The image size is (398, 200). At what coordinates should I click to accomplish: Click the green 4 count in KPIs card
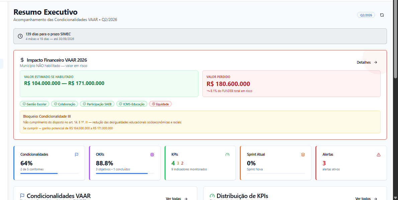pyautogui.click(x=173, y=163)
